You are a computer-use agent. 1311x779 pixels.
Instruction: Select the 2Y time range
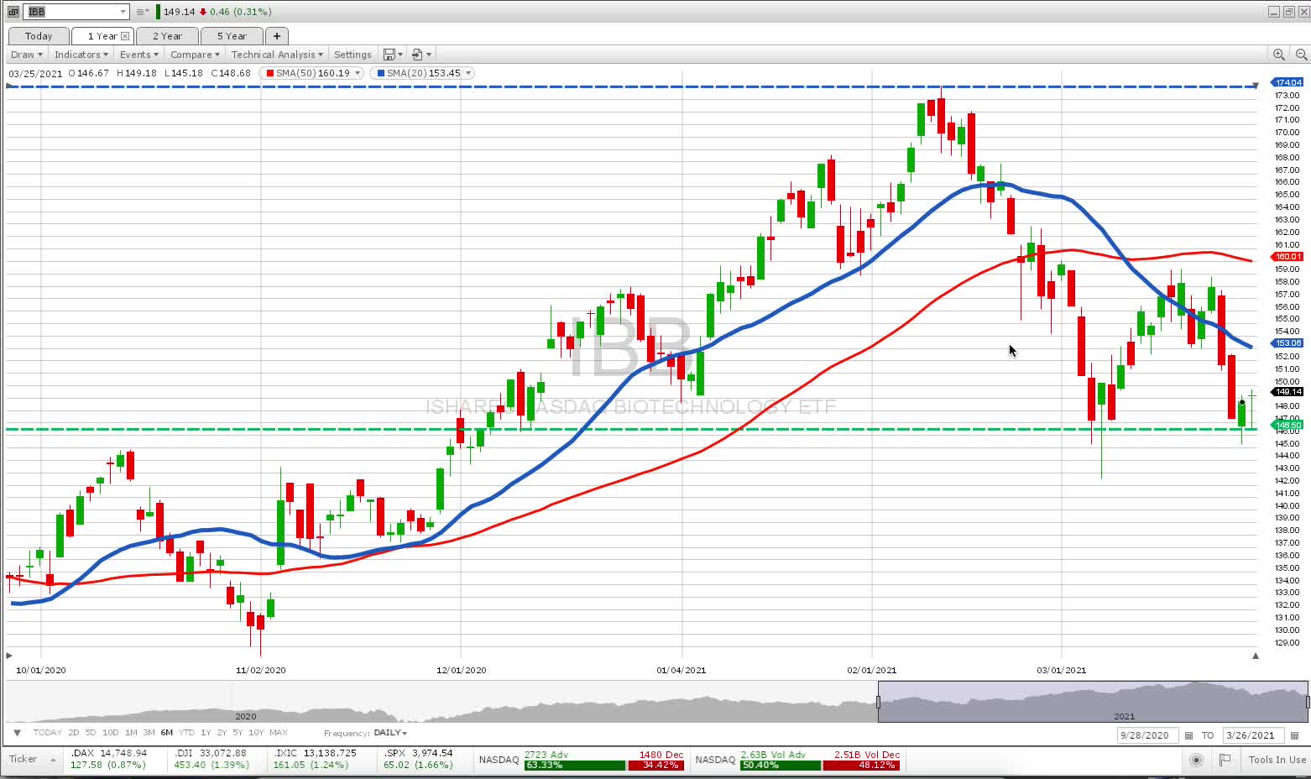[x=222, y=733]
